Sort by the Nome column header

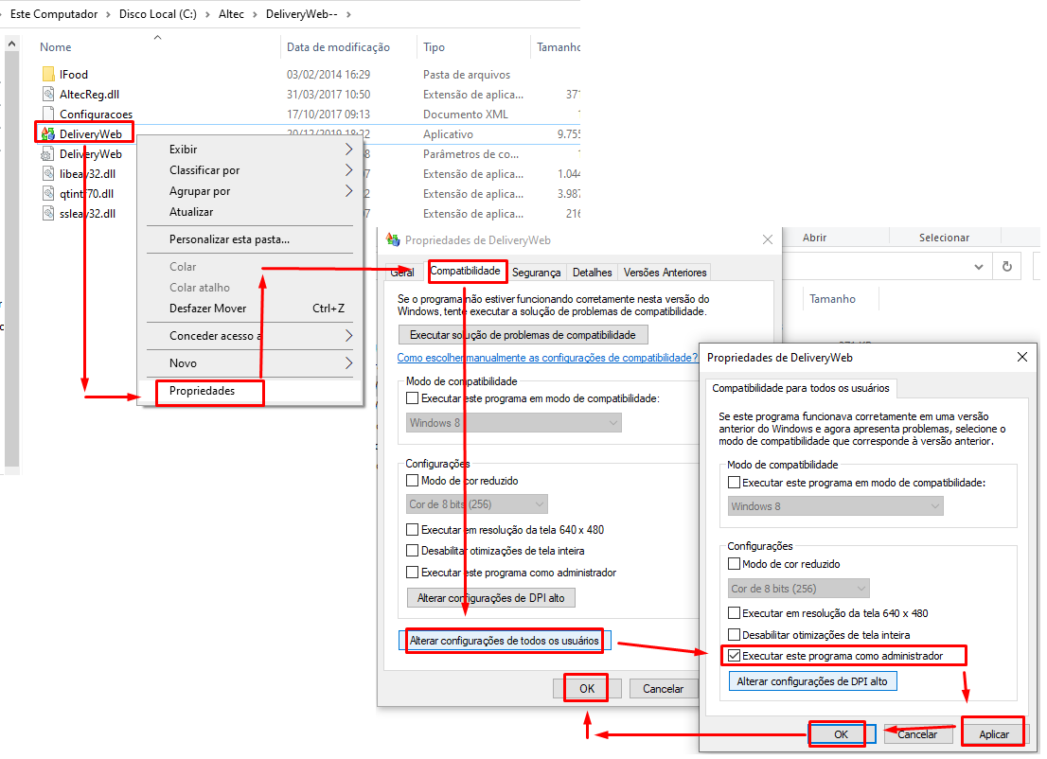[x=56, y=46]
